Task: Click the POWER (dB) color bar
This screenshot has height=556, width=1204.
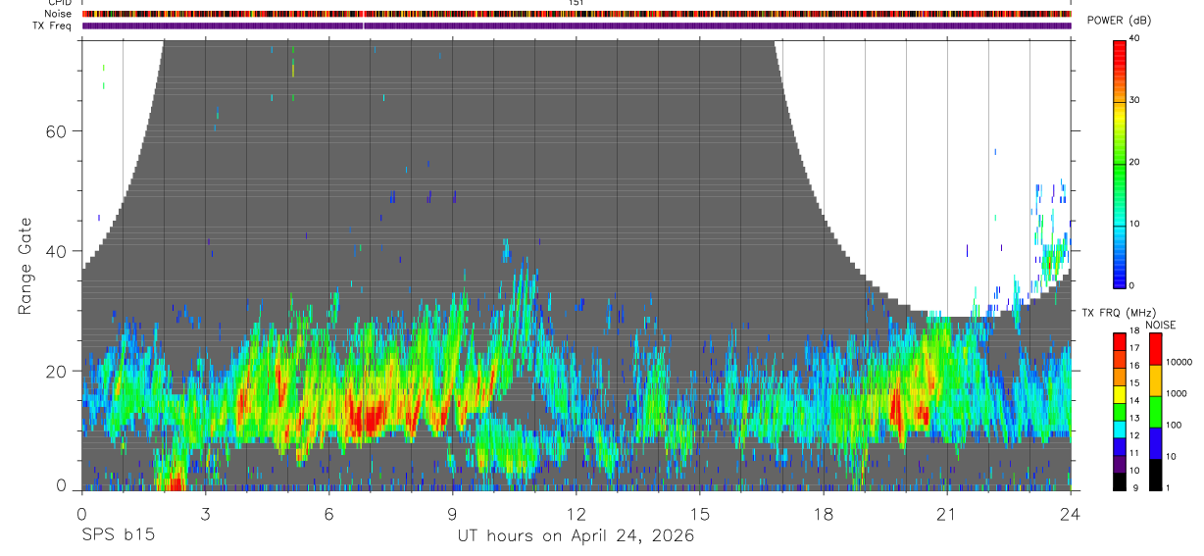Action: pos(1120,163)
